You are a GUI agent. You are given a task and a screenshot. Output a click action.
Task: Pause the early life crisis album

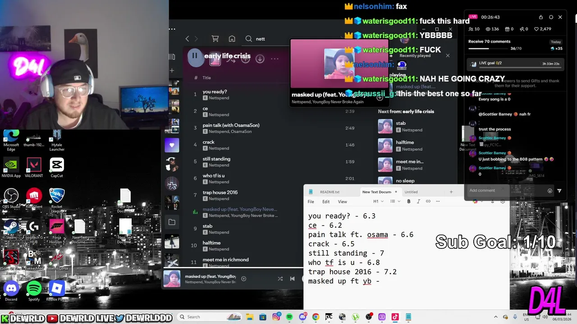(x=195, y=56)
